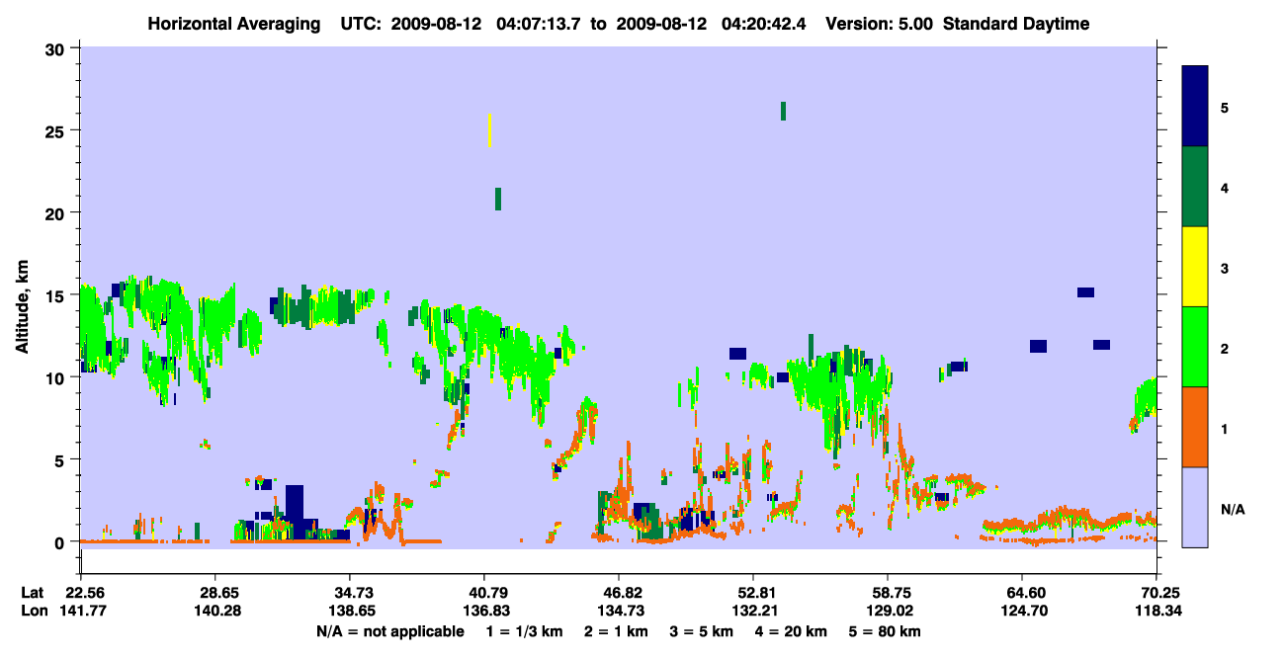The image size is (1285, 659).
Task: Click the colorbar 'N/A' label
Action: click(x=1233, y=509)
